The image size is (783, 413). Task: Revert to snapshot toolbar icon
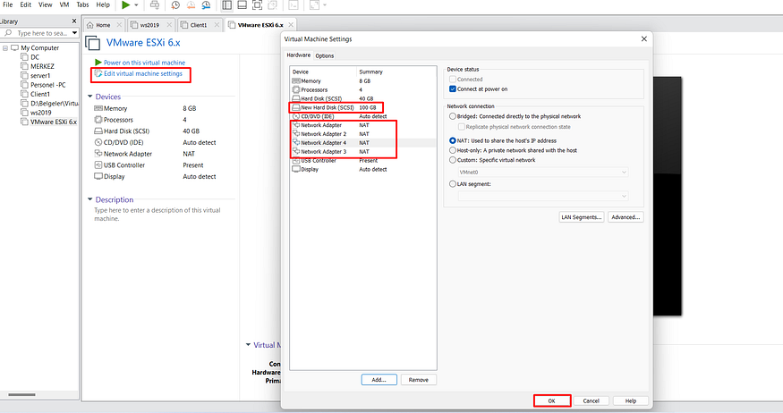(x=191, y=5)
